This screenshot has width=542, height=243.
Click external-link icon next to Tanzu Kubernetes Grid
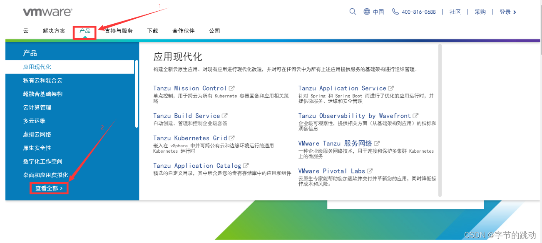232,138
